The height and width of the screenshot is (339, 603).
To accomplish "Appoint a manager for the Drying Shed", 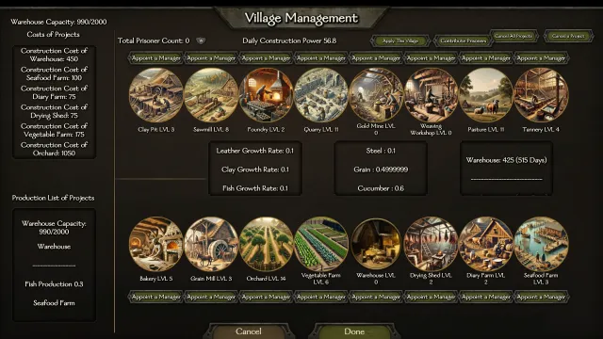I will pyautogui.click(x=432, y=297).
